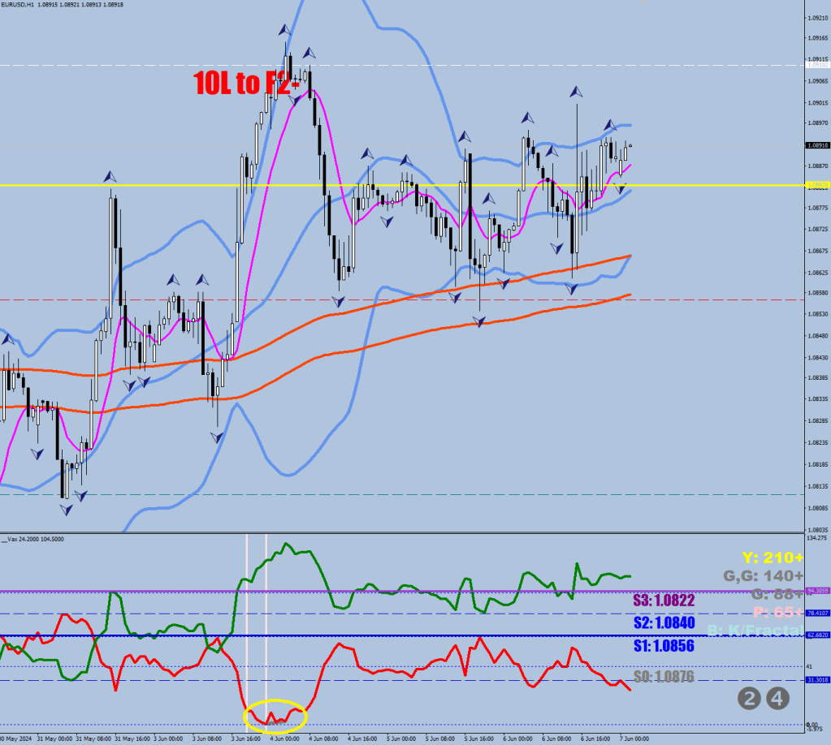Click the yellow ellipse in the indicator window
831x745 pixels.
pos(275,714)
